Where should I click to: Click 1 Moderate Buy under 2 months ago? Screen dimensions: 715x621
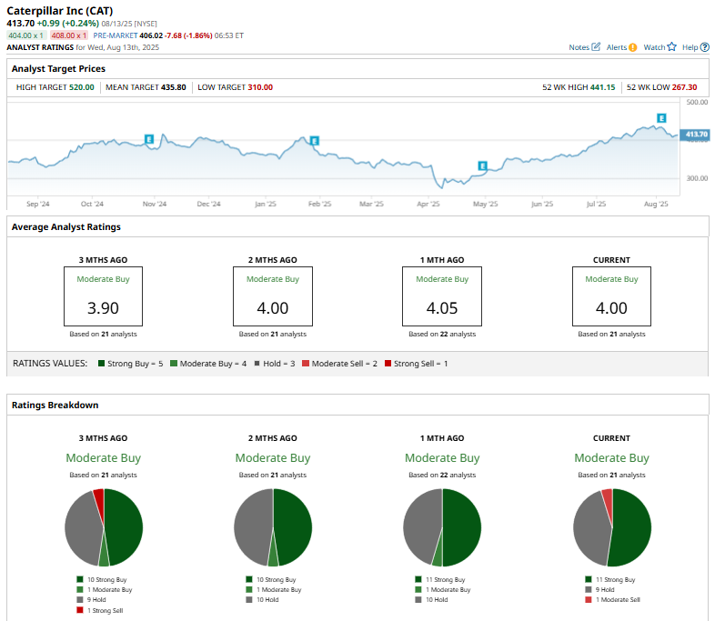[274, 589]
